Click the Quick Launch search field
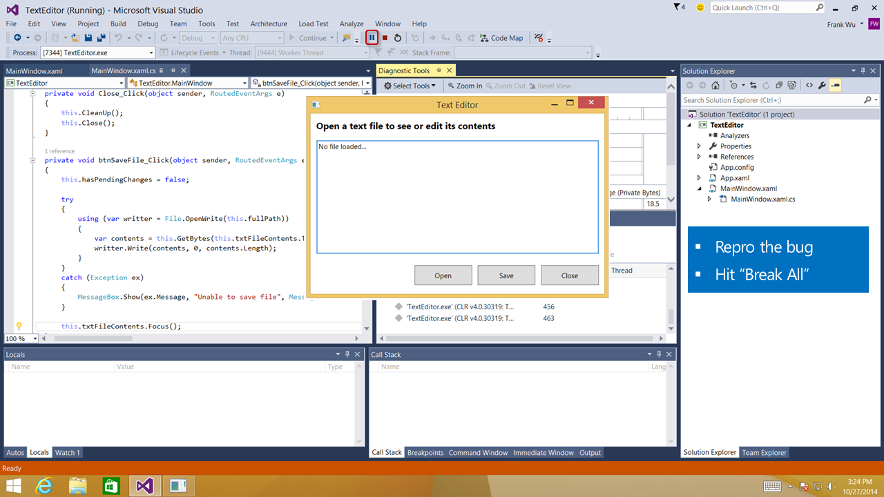The height and width of the screenshot is (497, 884). (767, 8)
